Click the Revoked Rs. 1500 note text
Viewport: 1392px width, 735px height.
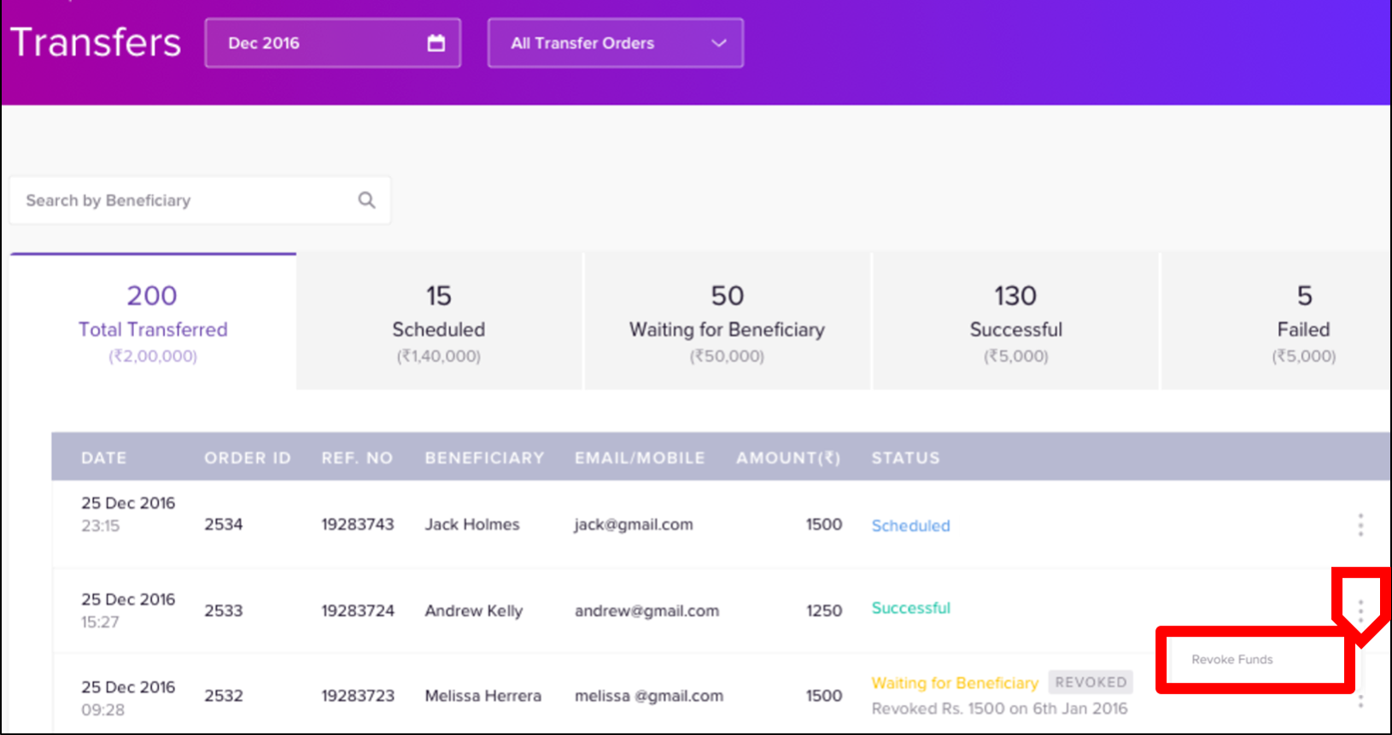pos(999,709)
